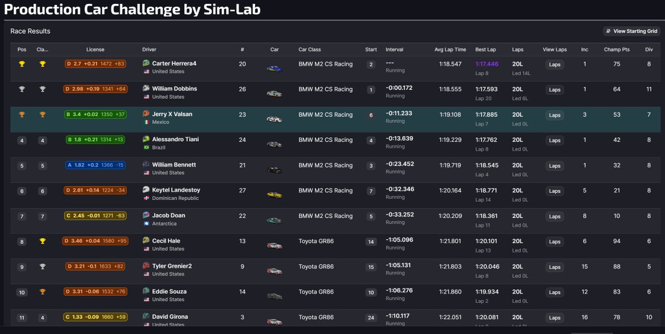This screenshot has height=334, width=665.
Task: Click the Toyota car icon for Cecil Hale
Action: coord(274,246)
